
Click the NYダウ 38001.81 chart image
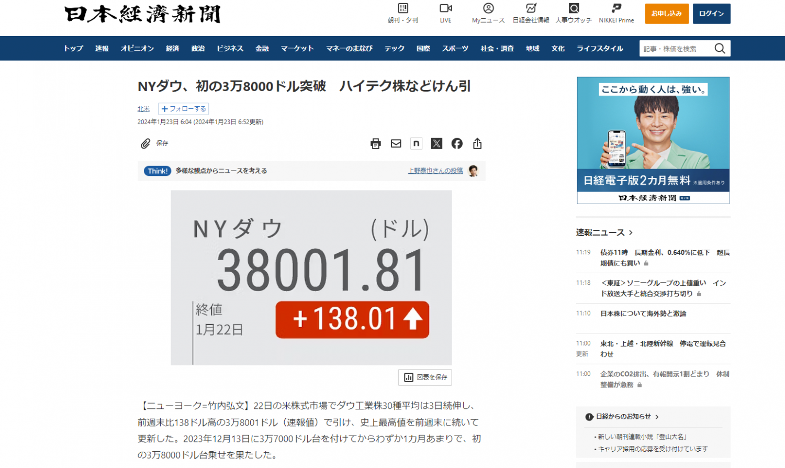[x=311, y=277]
